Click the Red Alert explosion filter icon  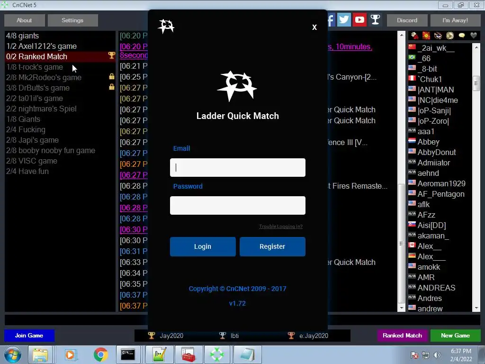tap(426, 36)
